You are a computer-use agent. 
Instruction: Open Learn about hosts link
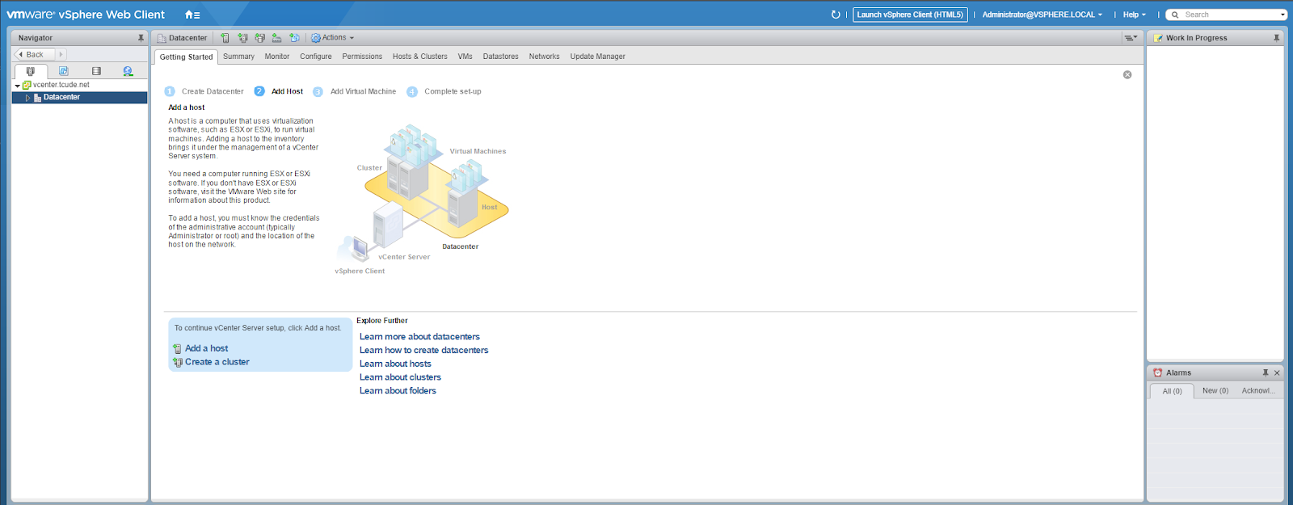pyautogui.click(x=395, y=364)
